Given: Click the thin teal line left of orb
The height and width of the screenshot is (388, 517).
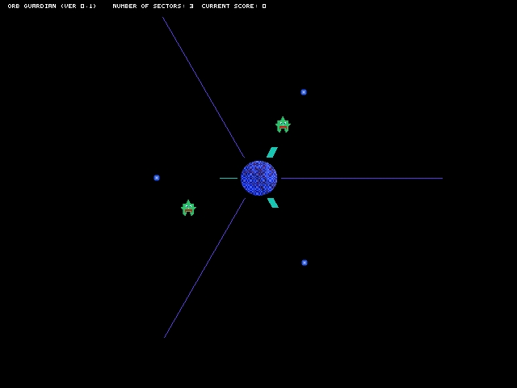Looking at the screenshot, I should (229, 178).
